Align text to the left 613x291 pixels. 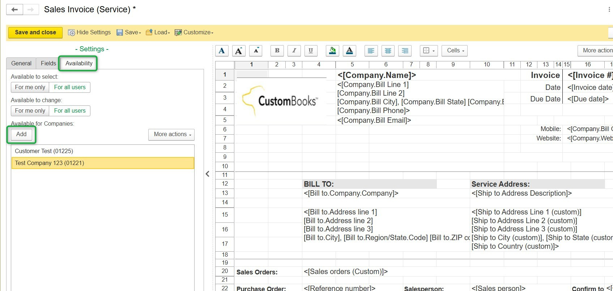coord(371,51)
